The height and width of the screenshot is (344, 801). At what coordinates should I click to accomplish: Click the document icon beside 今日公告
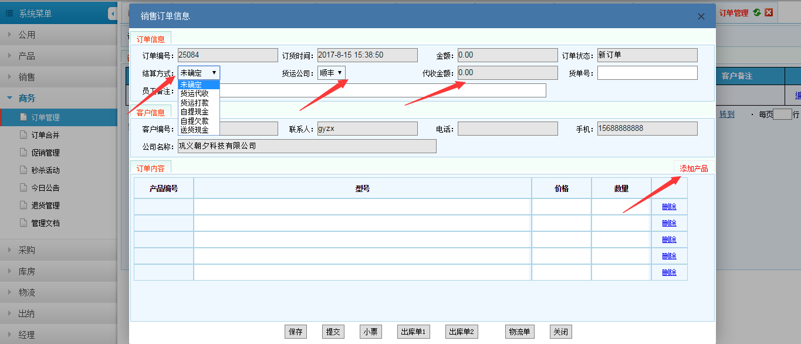(24, 188)
